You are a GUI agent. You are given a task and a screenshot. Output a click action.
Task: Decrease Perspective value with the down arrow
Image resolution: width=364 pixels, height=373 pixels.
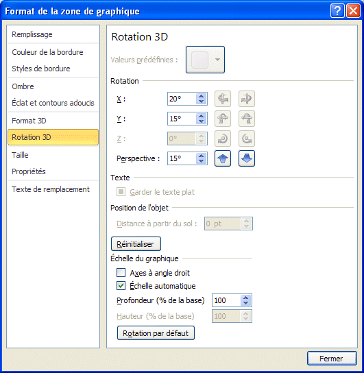click(201, 161)
